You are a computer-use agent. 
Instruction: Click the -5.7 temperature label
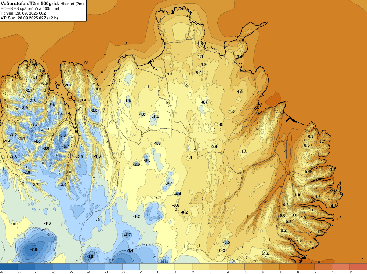click(66, 146)
